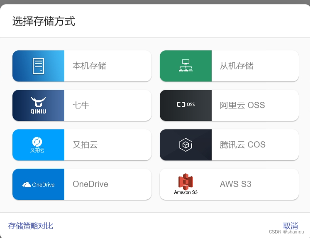Click the local storage server icon
Viewport: 310px width, 238px height.
click(x=38, y=66)
